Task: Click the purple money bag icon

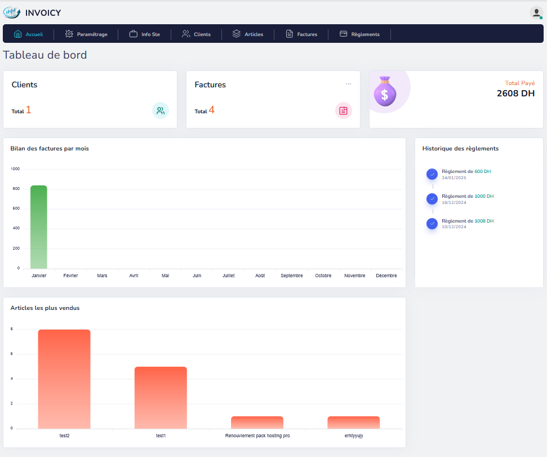Action: (385, 90)
